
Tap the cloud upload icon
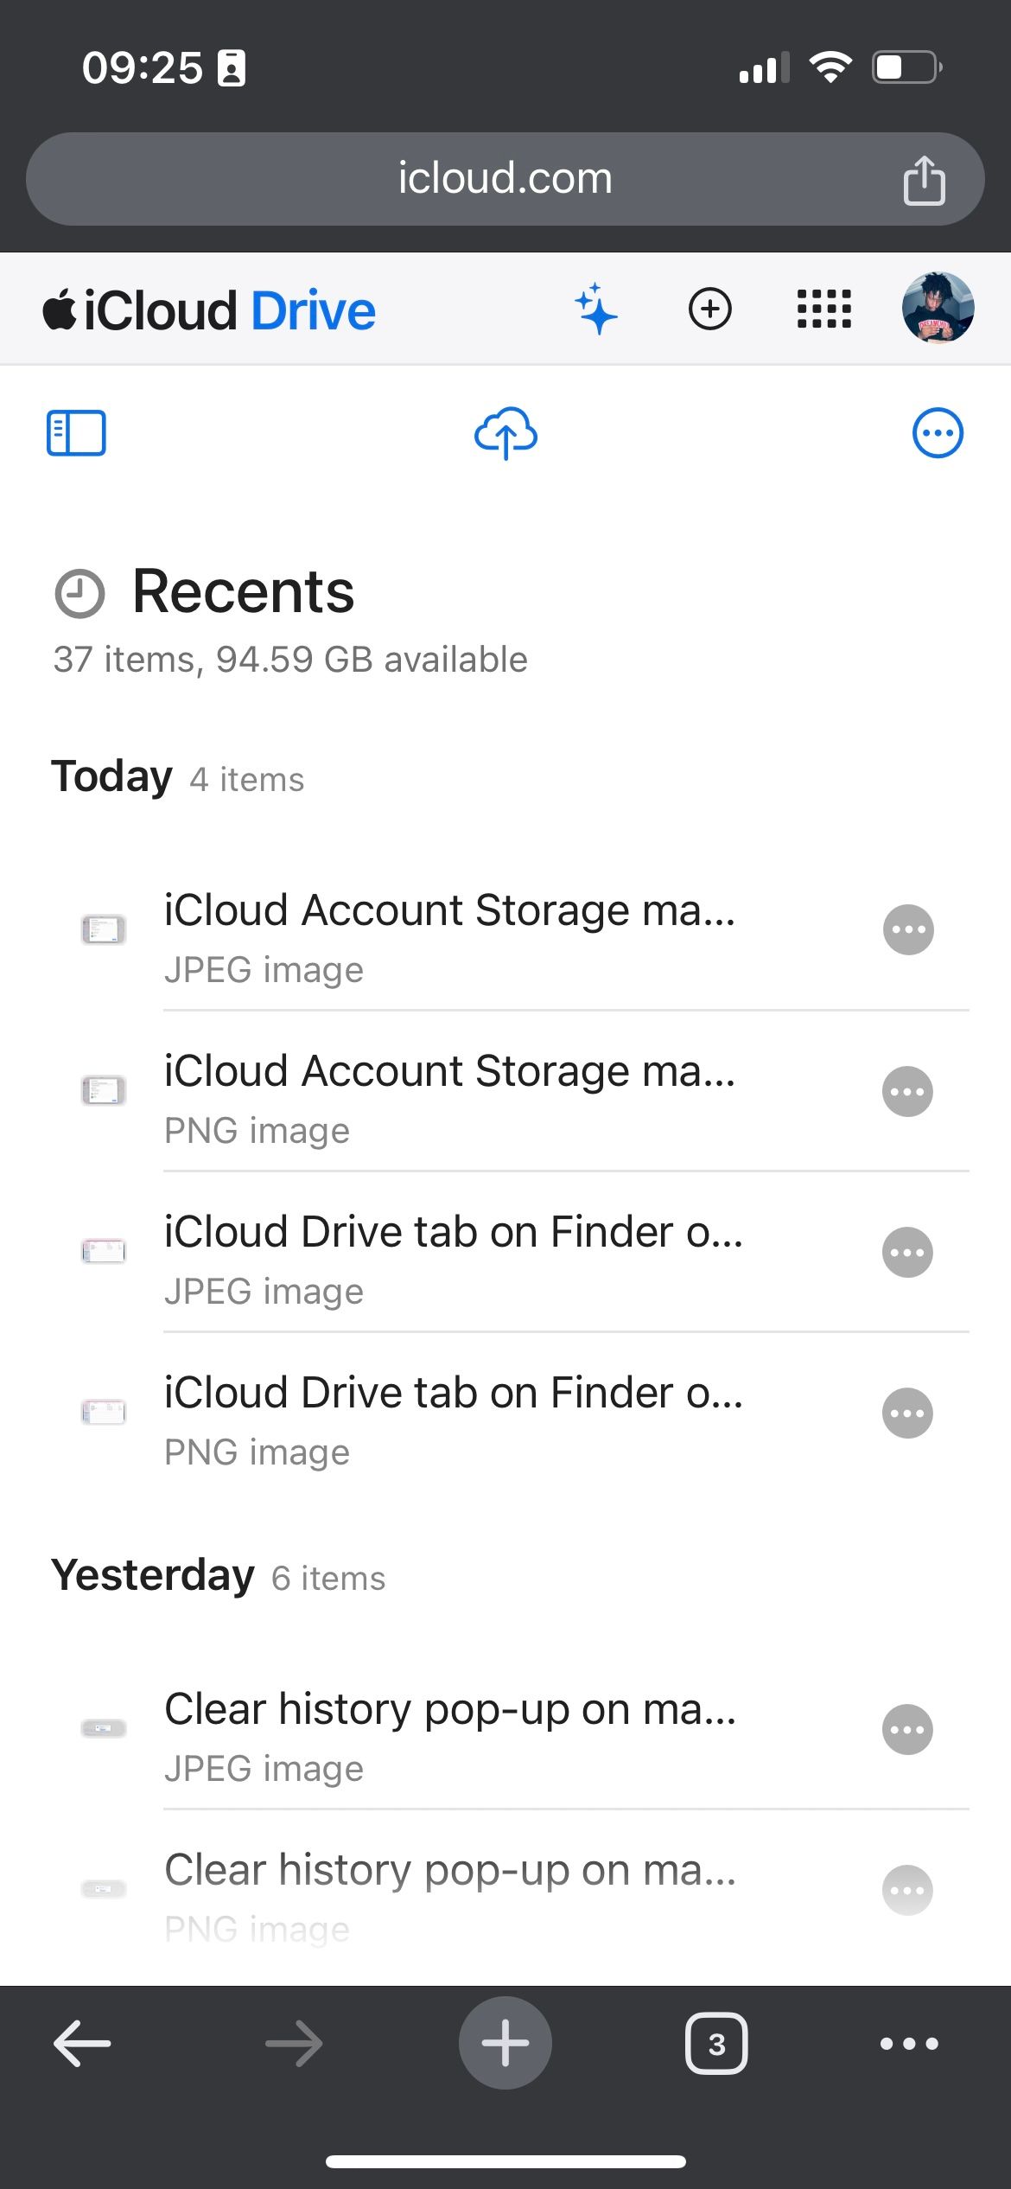pos(505,432)
